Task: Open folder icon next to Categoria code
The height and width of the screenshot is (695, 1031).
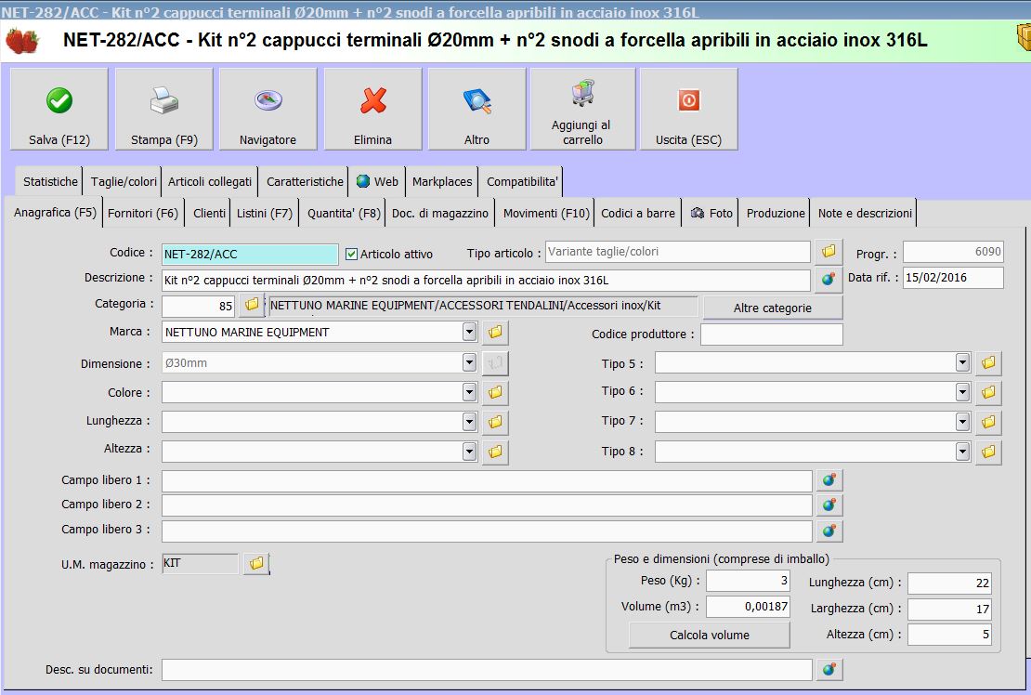Action: point(251,305)
